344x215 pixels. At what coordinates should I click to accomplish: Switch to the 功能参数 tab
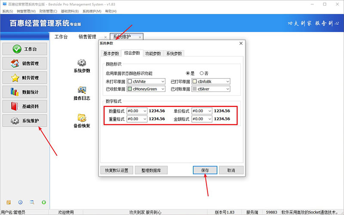pos(153,53)
